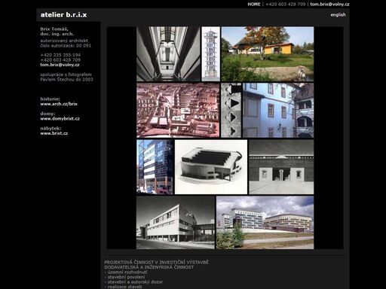Open the blue historic facade photo
Viewport: 386px width, 289px height.
pyautogui.click(x=278, y=111)
